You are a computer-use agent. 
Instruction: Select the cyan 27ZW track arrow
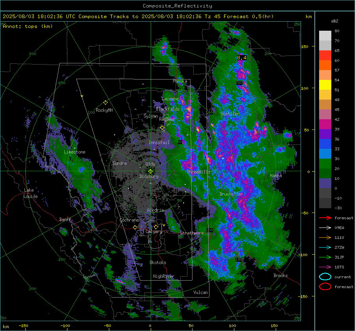coord(325,248)
